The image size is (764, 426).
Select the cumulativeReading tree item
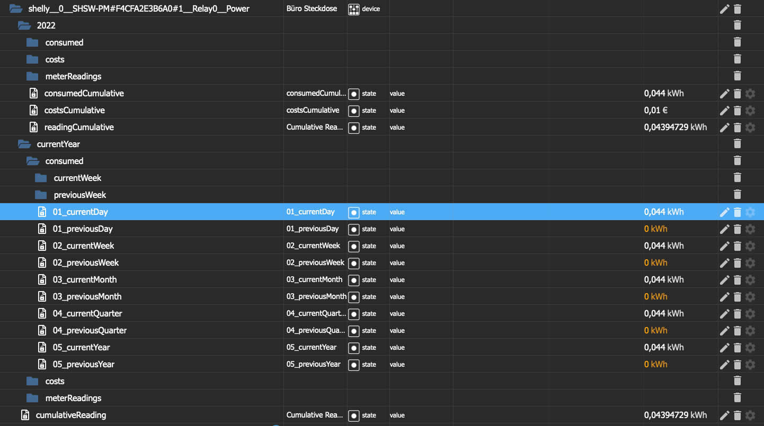[71, 415]
